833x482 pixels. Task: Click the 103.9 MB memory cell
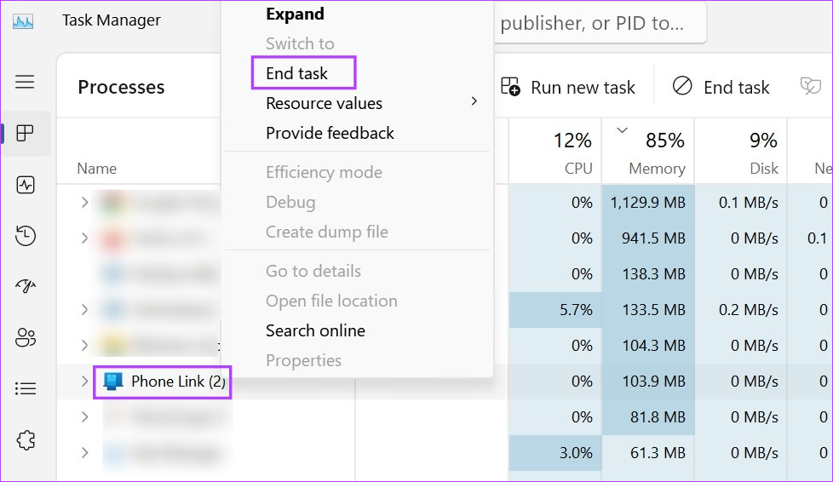[x=648, y=381]
